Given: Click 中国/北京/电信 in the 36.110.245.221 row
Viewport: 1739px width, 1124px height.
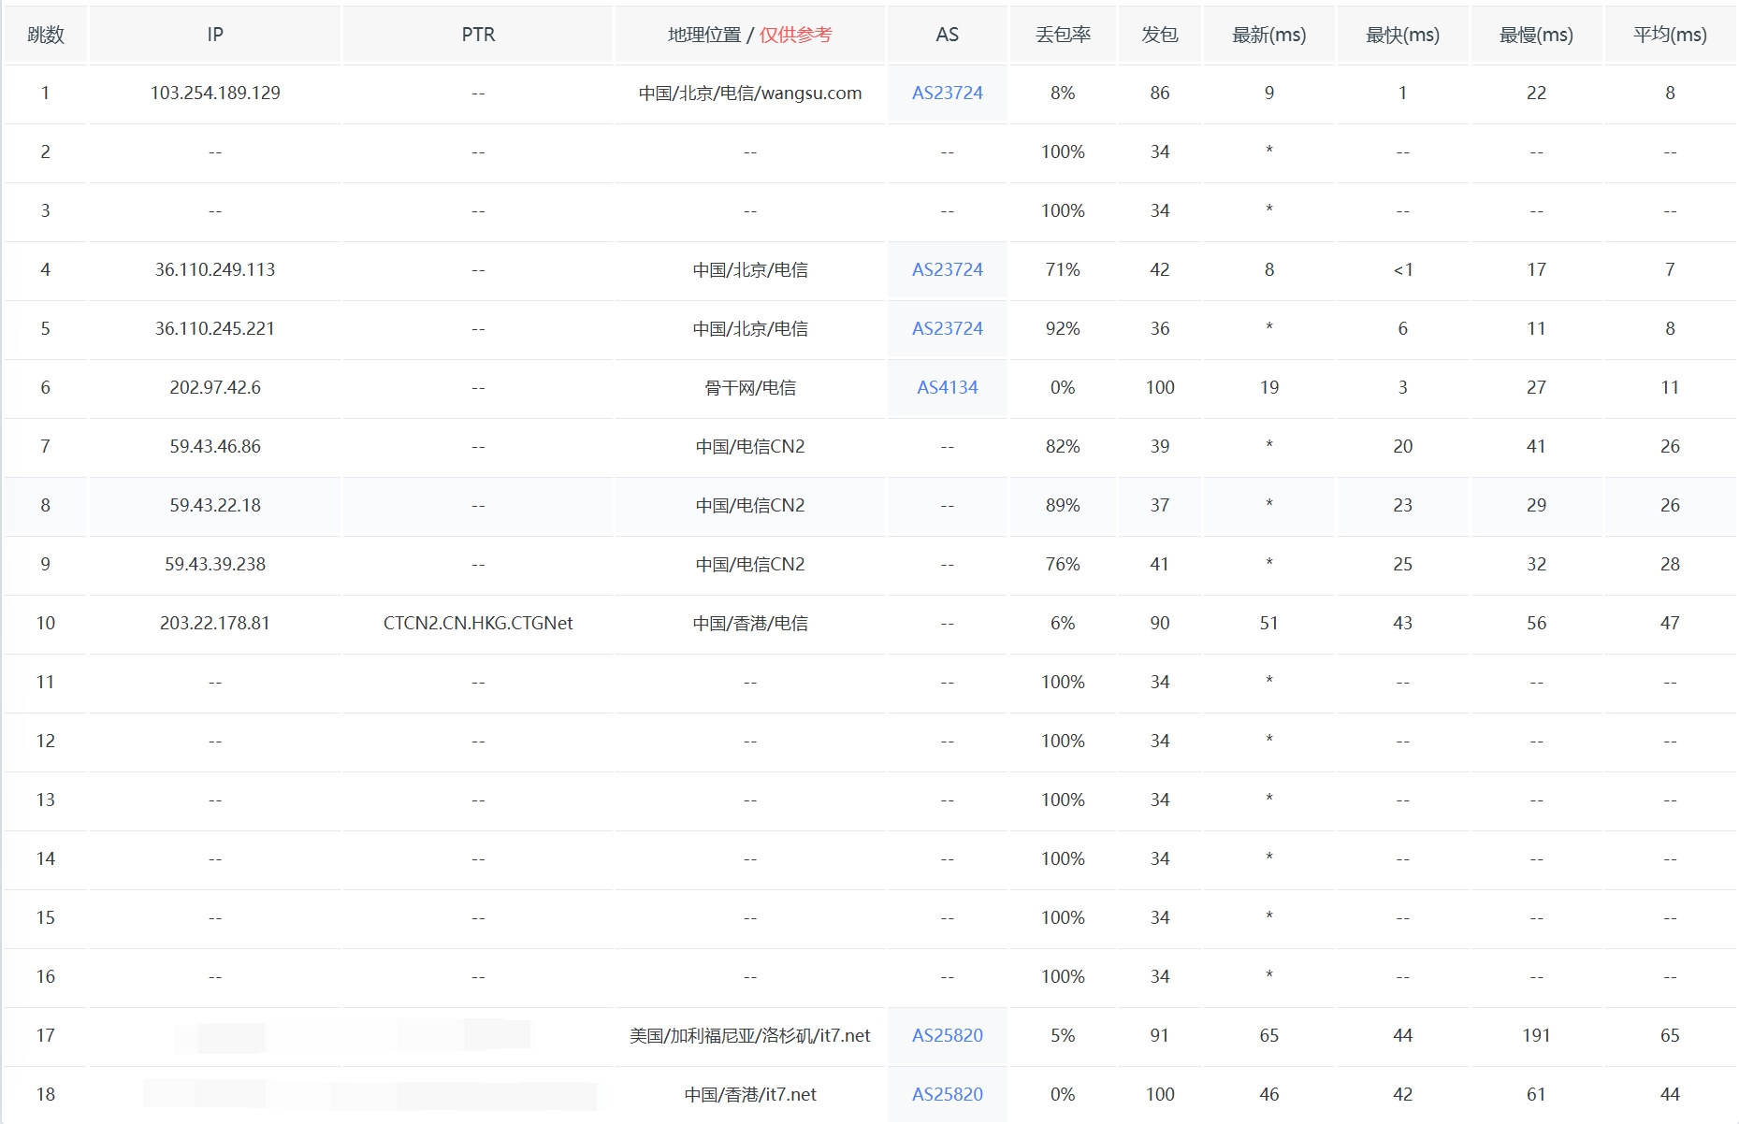Looking at the screenshot, I should [x=750, y=328].
